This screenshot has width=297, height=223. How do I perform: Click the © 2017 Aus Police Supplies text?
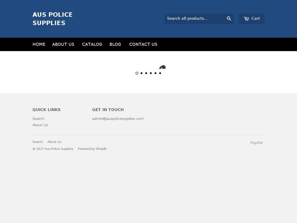[53, 149]
